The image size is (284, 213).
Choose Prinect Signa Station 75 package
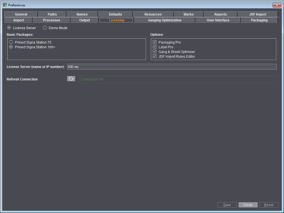tap(11, 42)
